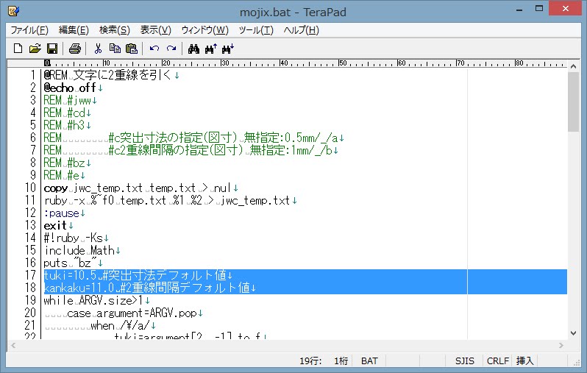This screenshot has width=587, height=373.
Task: Click the vertical scrollbar up arrow
Action: click(573, 66)
